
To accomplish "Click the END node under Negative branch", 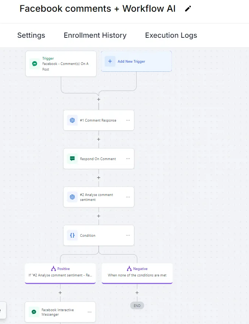I will (x=137, y=305).
